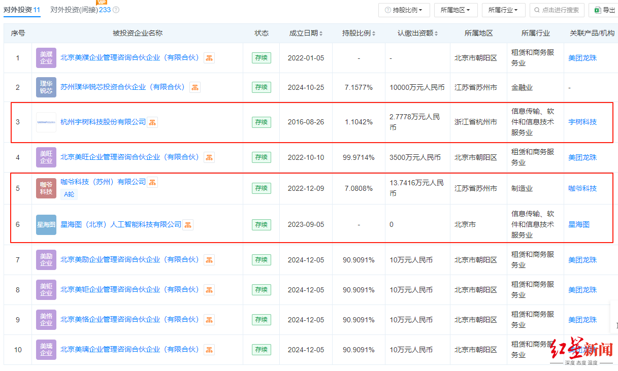This screenshot has width=618, height=371.
Task: Click the 美濮企业 logo thumbnail in row 1
Action: coord(46,58)
